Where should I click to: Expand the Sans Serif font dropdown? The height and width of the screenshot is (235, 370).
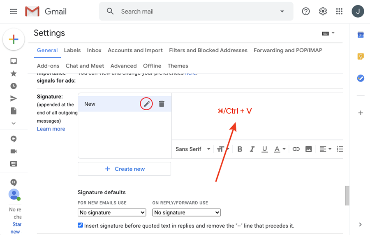[193, 149]
